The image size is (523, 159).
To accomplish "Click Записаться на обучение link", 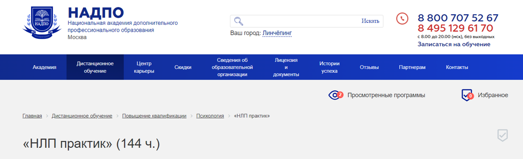I will pyautogui.click(x=454, y=44).
